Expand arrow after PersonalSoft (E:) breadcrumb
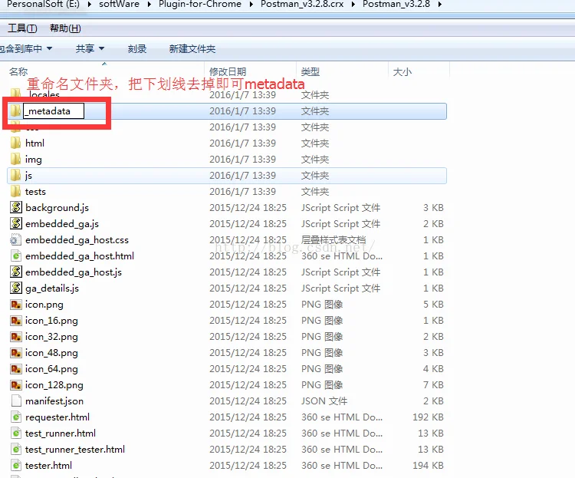575x478 pixels. (x=89, y=5)
